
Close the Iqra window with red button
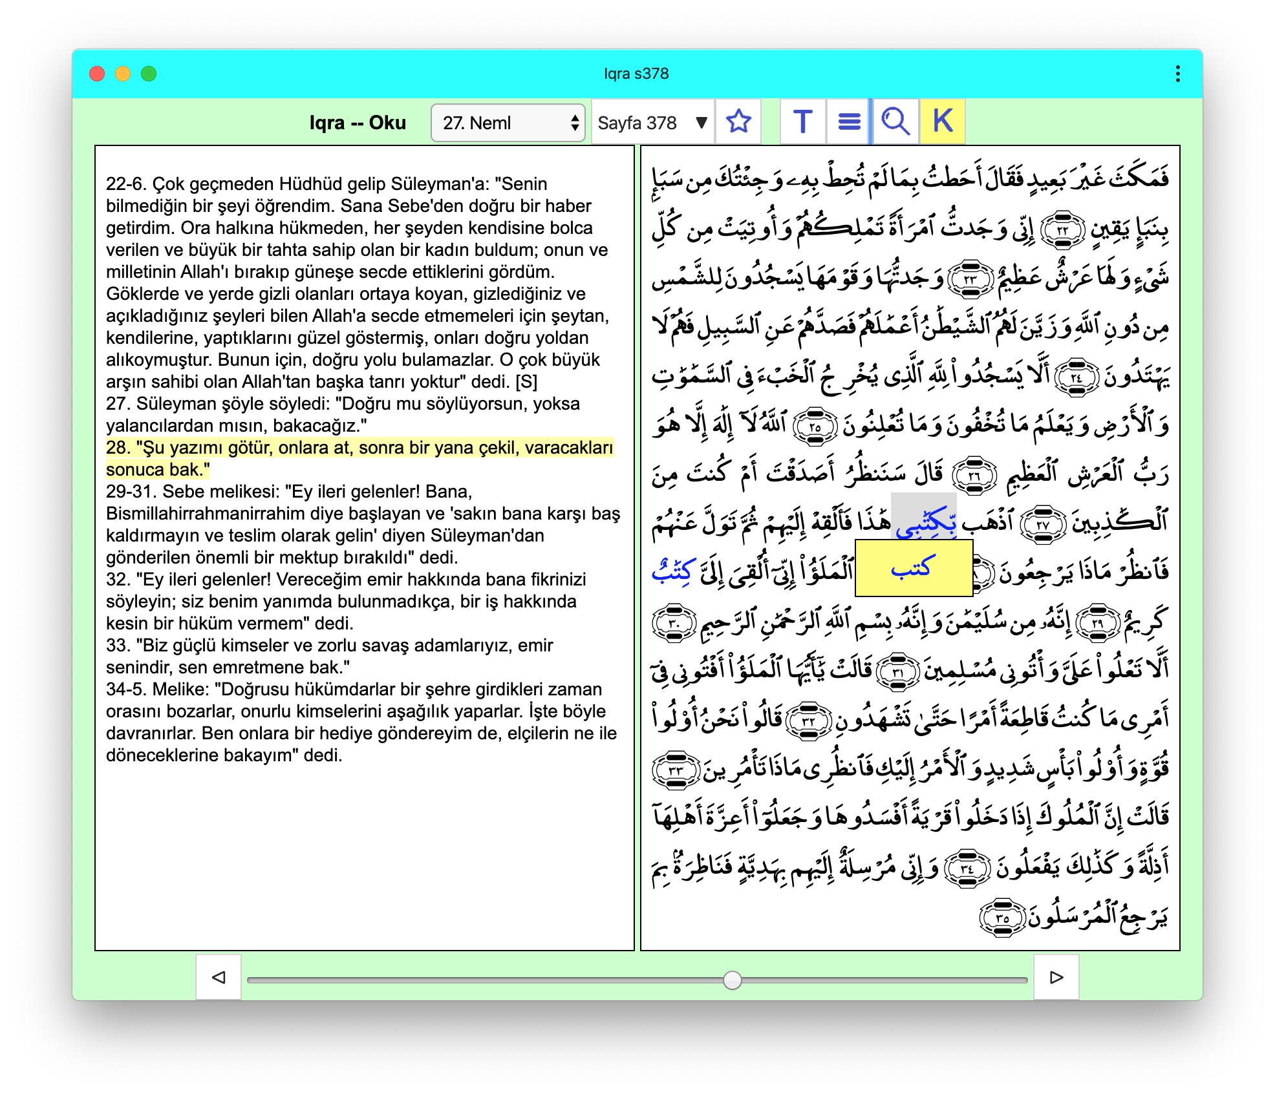click(x=97, y=74)
